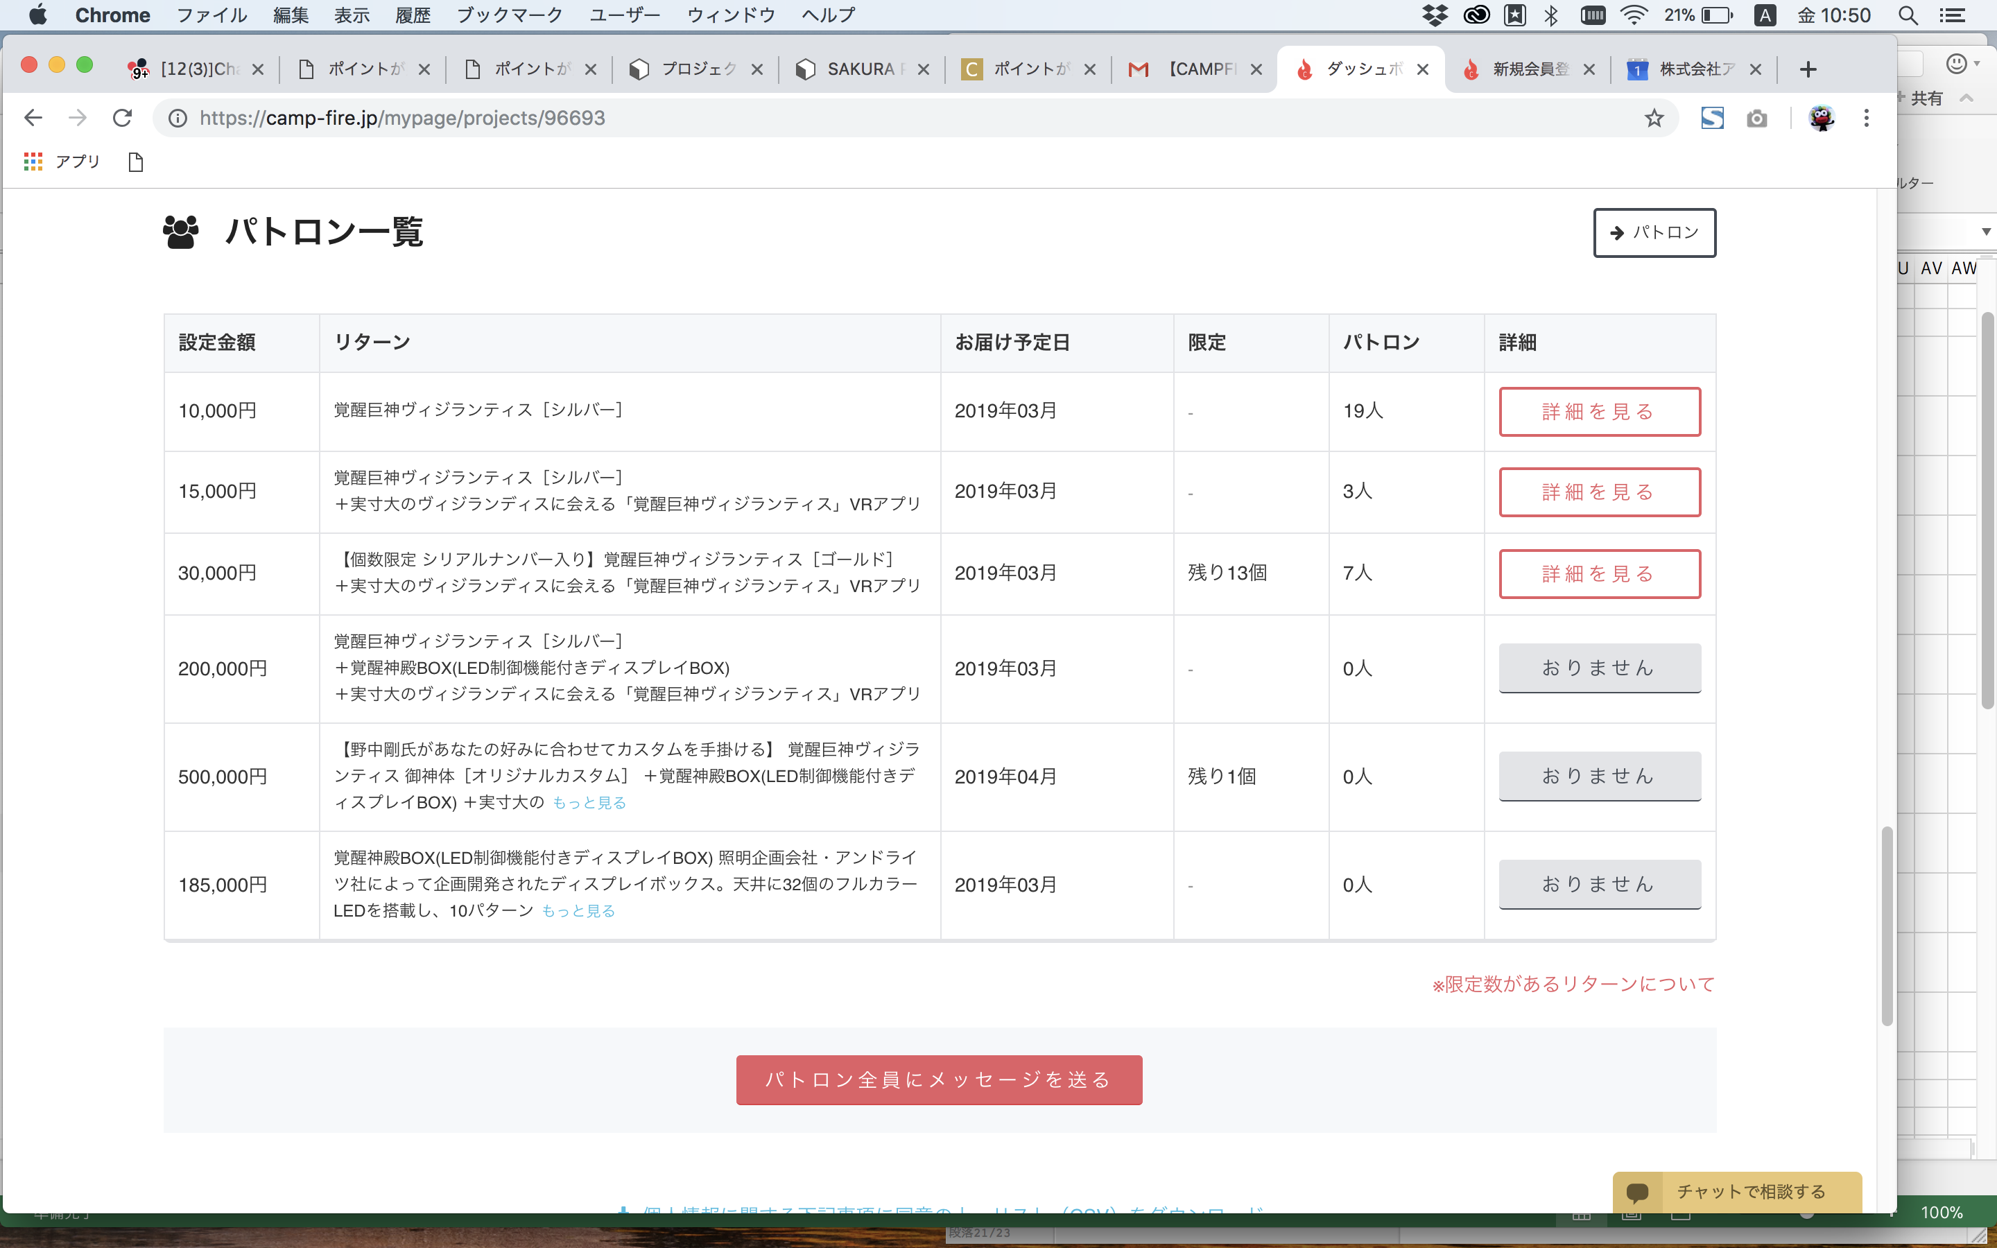Expand 500,000円 return with もっと見る
The image size is (1997, 1248).
point(589,802)
